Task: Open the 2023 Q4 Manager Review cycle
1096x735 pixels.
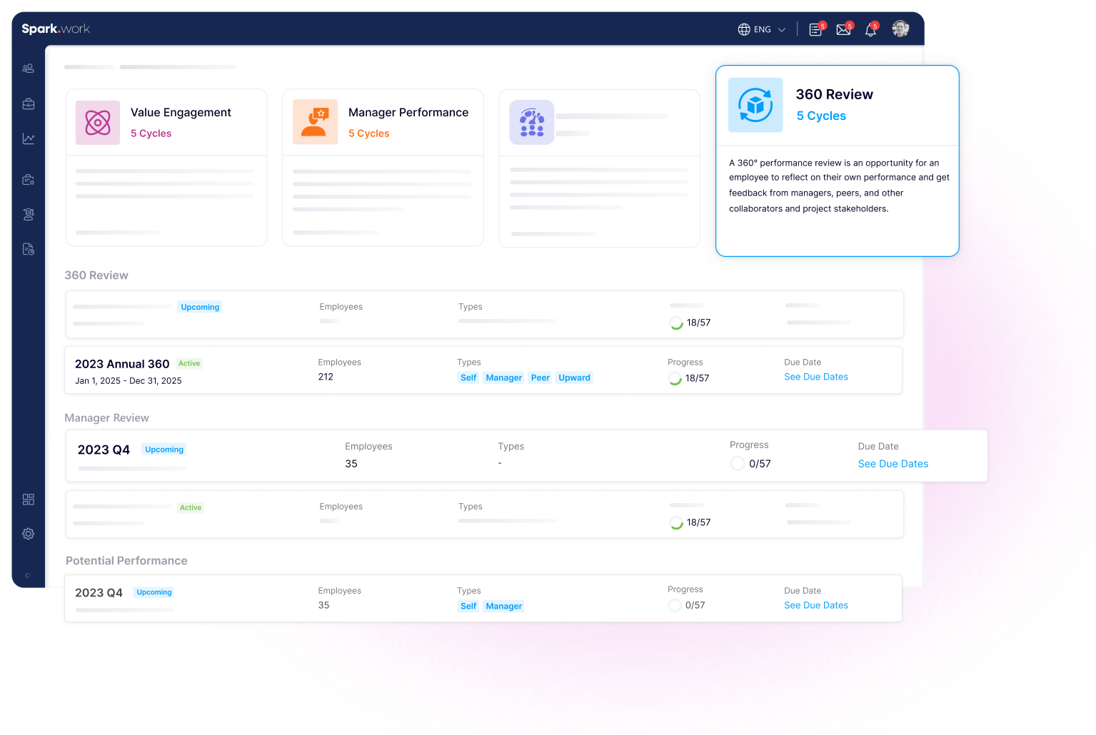Action: pyautogui.click(x=104, y=450)
